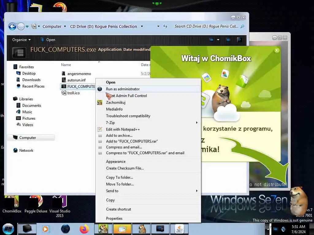Choose Grant Admin Full Control
The image size is (314, 235).
[x=148, y=96]
